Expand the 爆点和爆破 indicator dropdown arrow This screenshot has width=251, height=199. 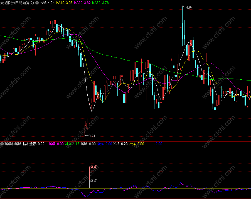[2, 144]
